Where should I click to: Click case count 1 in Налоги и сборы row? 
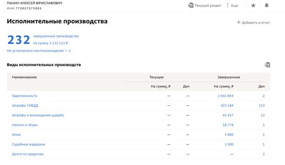pos(263,125)
